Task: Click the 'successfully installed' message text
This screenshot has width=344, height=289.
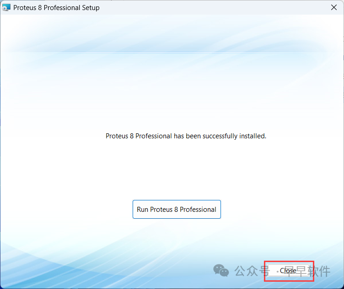Action: click(186, 136)
